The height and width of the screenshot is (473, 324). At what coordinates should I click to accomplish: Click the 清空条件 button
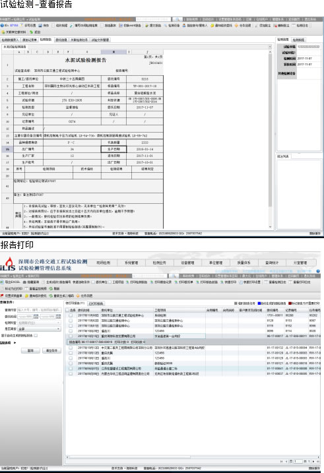(51, 350)
